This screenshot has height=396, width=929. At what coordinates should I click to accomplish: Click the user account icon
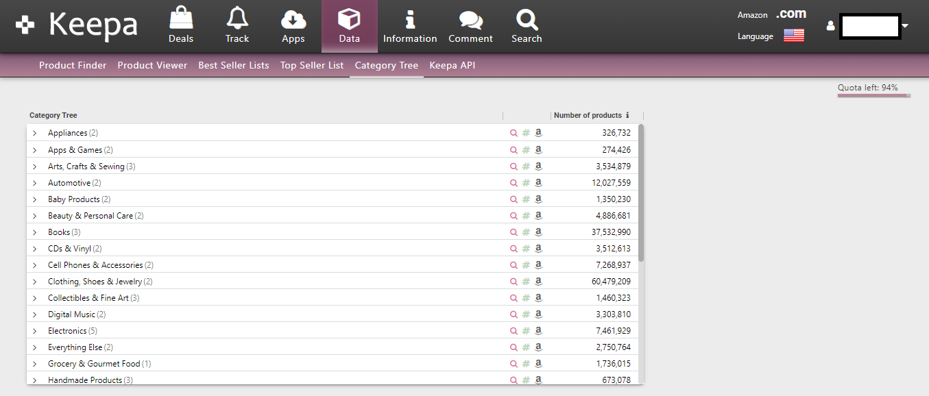click(x=831, y=26)
